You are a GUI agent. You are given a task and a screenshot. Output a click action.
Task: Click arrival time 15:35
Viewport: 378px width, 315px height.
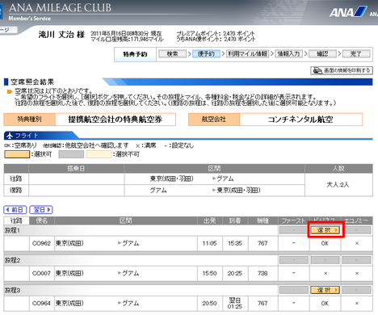tap(235, 243)
